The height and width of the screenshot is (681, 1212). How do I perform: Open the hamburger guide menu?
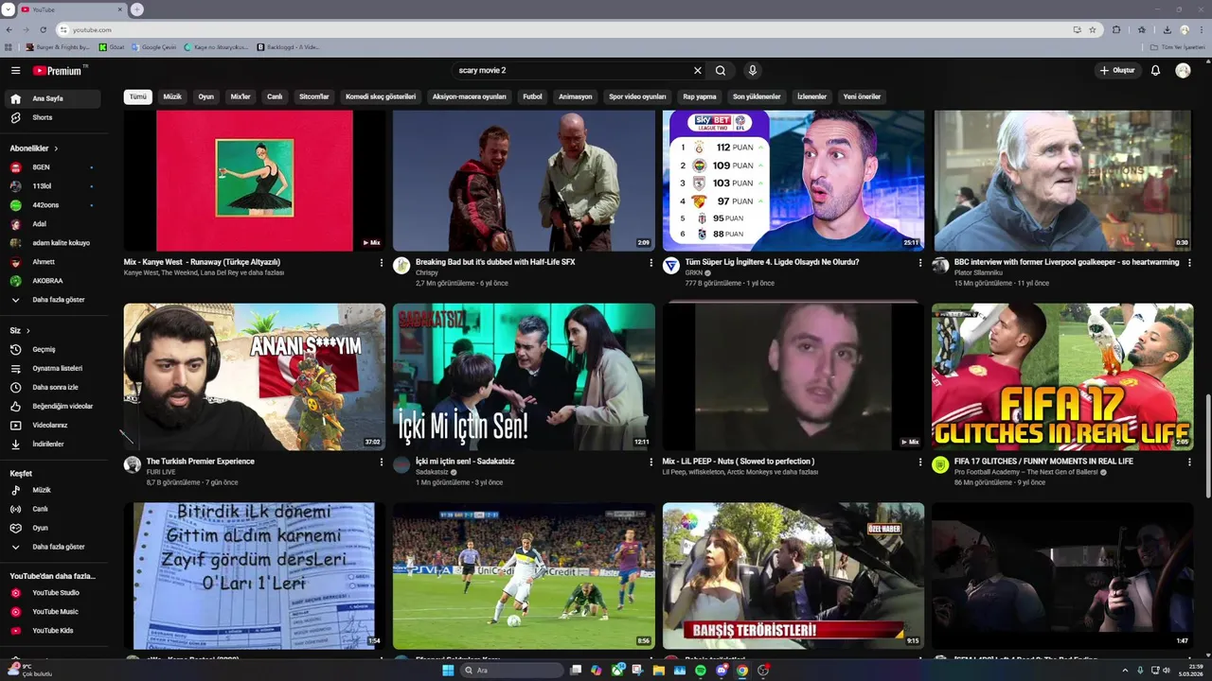pyautogui.click(x=15, y=71)
